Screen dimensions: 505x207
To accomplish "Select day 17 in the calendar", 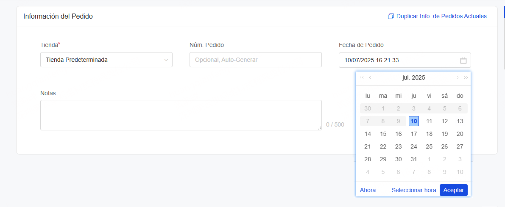I will pos(414,134).
